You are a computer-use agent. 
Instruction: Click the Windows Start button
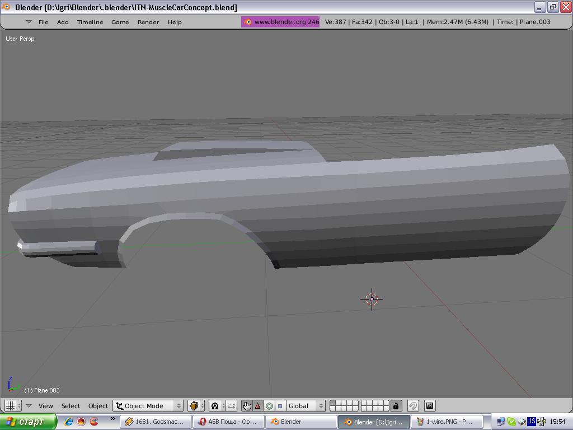coord(29,422)
